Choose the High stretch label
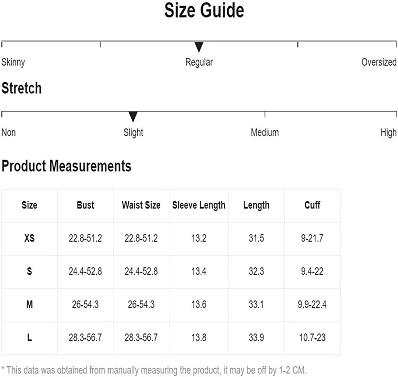Viewport: 398px width, 377px height. click(x=388, y=133)
